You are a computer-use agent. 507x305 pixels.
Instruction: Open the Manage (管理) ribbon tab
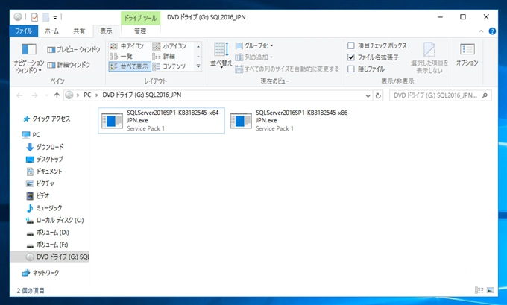click(x=140, y=31)
